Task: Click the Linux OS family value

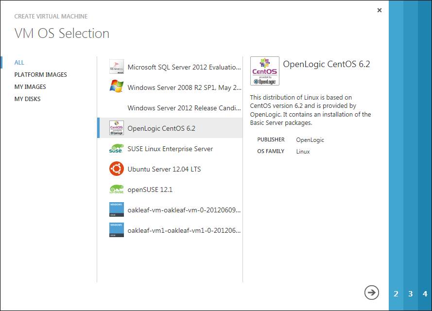Action: (303, 152)
